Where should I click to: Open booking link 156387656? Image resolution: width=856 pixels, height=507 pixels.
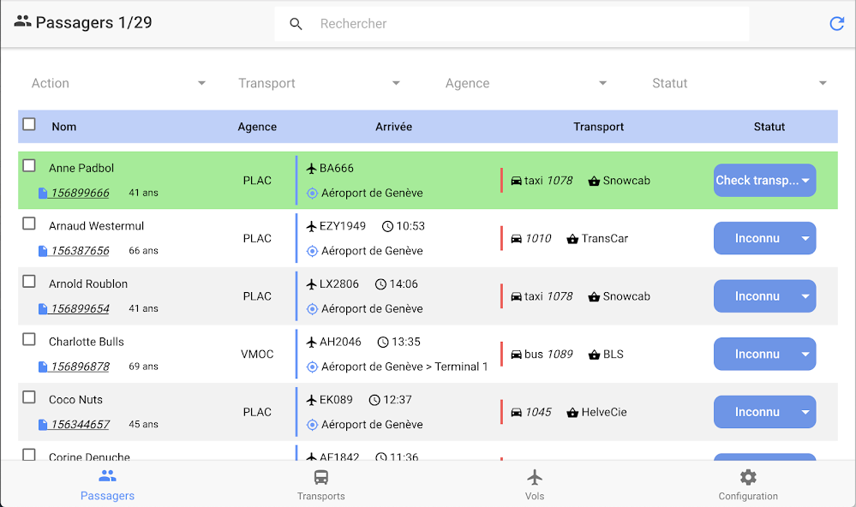click(x=80, y=251)
